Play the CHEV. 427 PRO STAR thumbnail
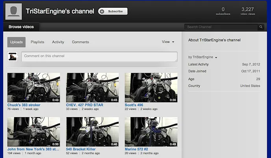The height and width of the screenshot is (158, 271). click(93, 87)
